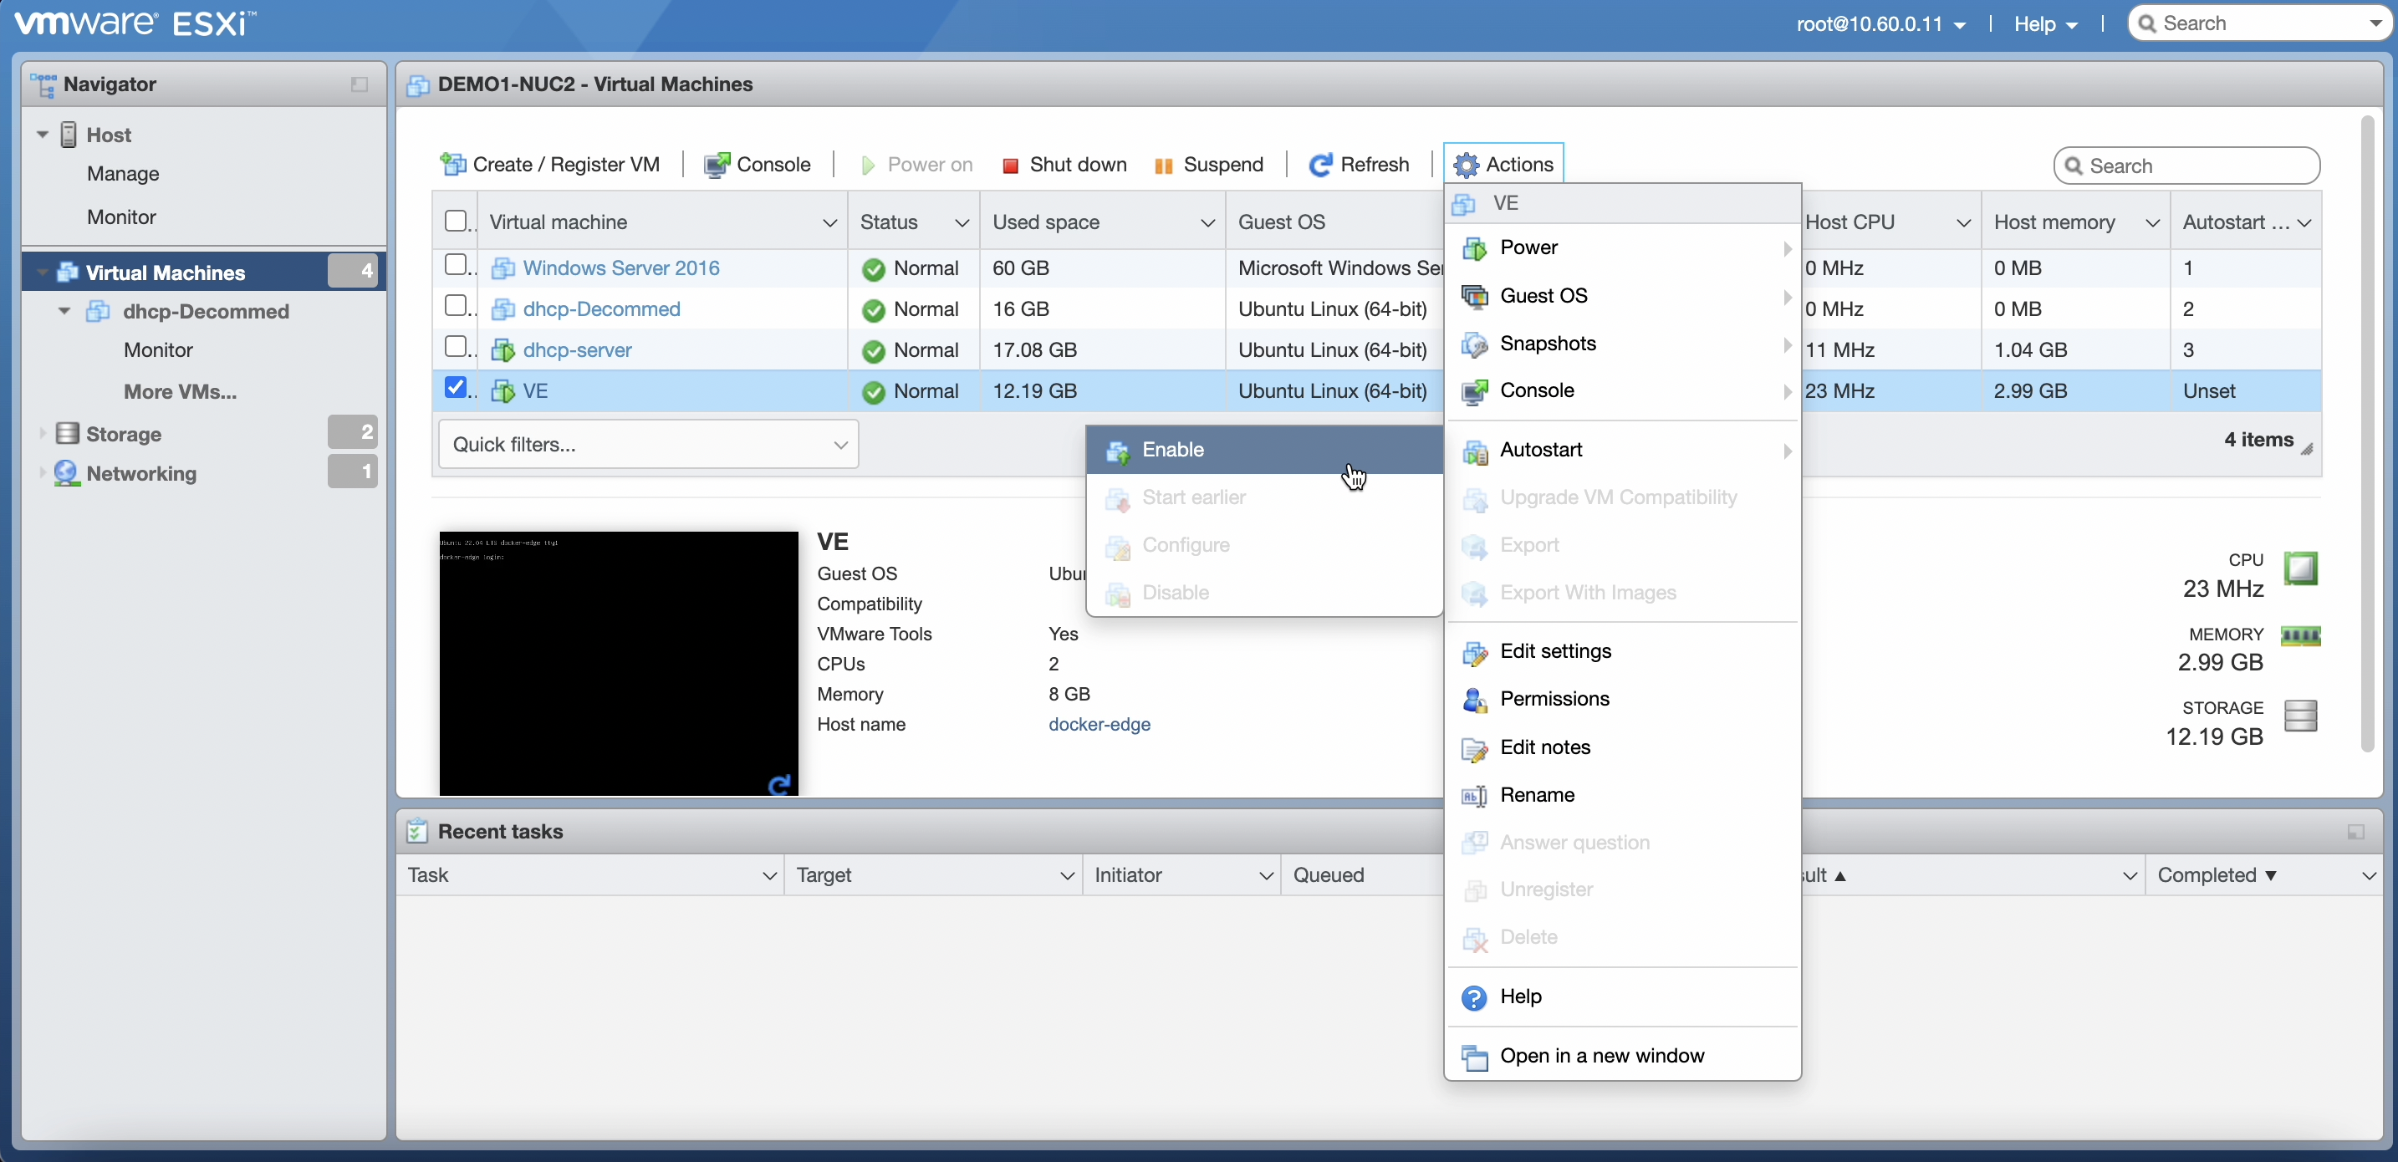Click the VE console thumbnail
2398x1162 pixels.
[618, 663]
